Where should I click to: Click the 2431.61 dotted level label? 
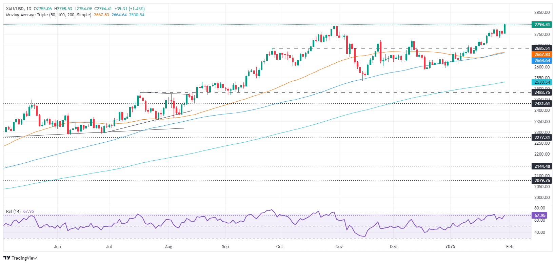[x=542, y=104]
